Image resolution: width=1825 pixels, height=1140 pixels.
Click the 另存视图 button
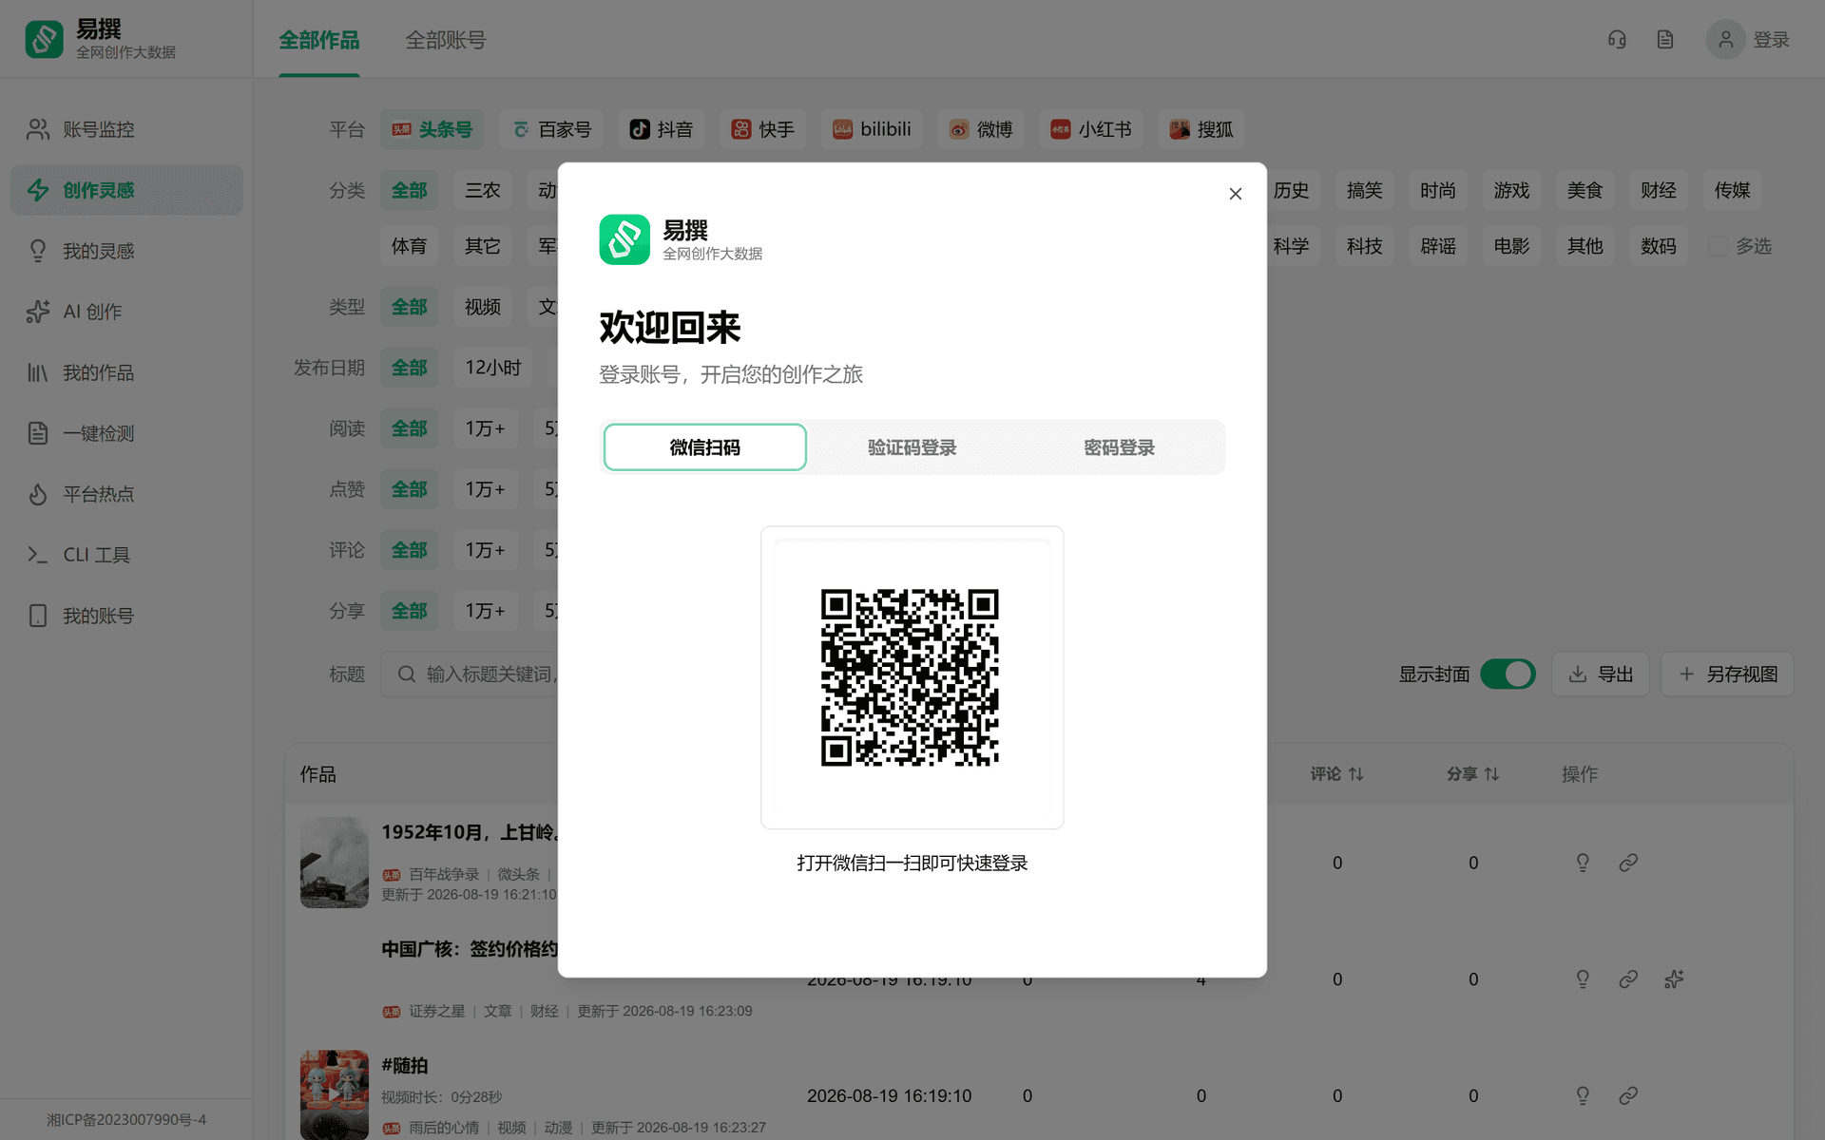1727,674
